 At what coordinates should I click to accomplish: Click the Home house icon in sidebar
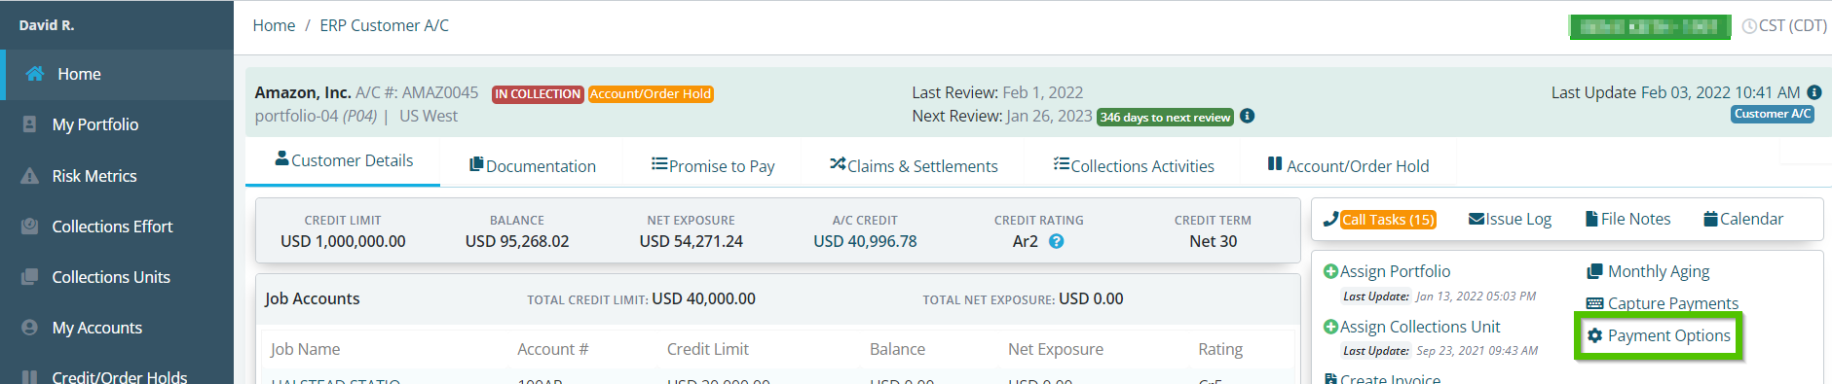(35, 74)
